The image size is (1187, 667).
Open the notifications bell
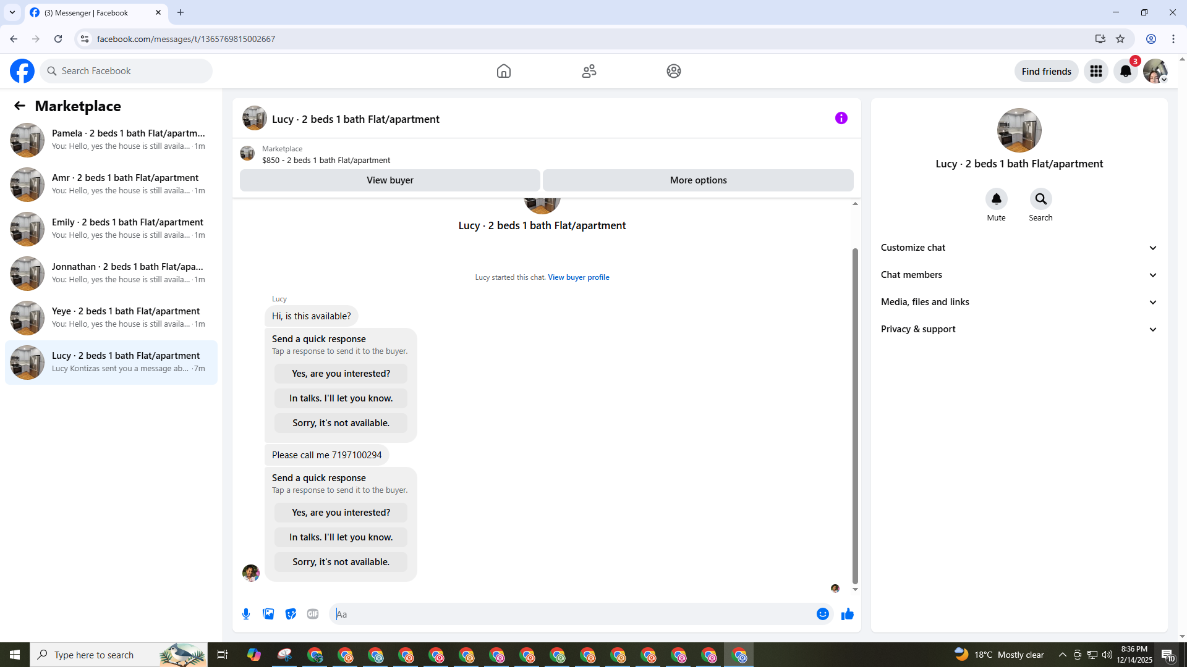(1125, 71)
